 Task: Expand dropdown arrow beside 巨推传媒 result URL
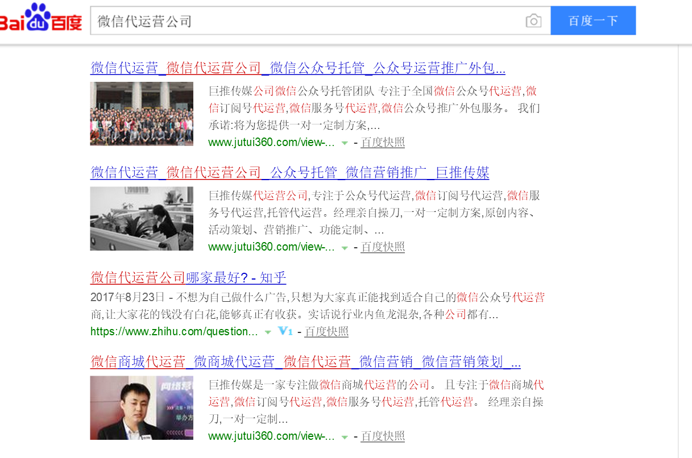[344, 247]
